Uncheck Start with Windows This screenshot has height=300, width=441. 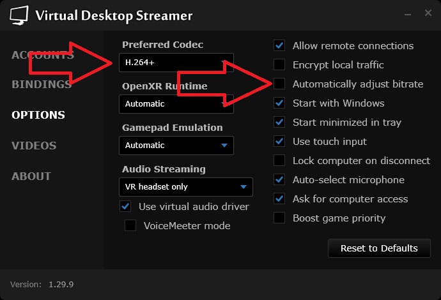pyautogui.click(x=279, y=103)
